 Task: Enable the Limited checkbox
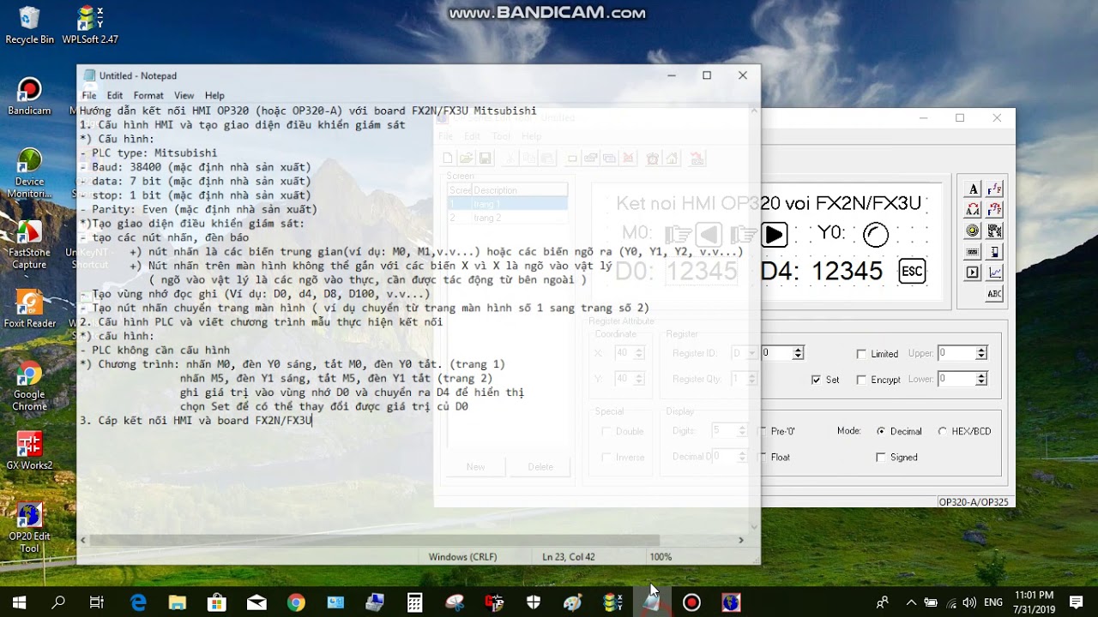861,354
